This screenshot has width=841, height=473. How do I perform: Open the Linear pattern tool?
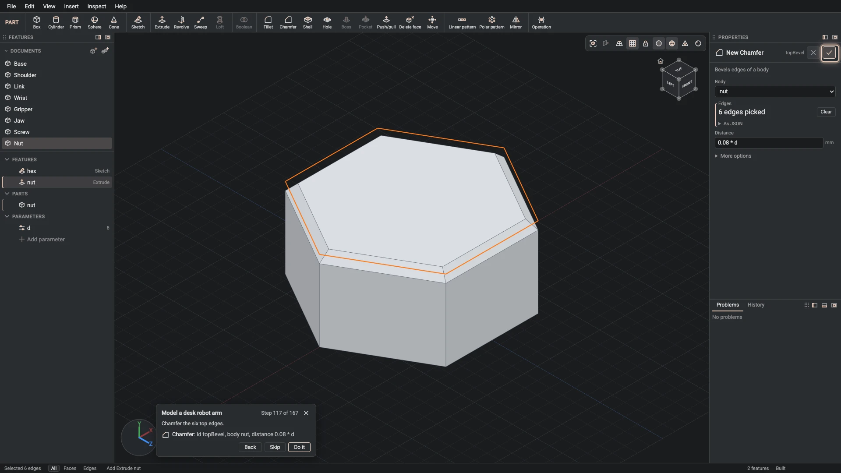tap(462, 22)
